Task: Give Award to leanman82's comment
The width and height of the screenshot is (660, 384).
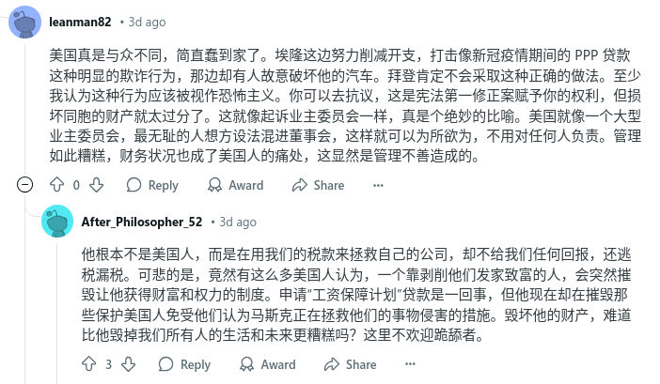Action: (235, 185)
